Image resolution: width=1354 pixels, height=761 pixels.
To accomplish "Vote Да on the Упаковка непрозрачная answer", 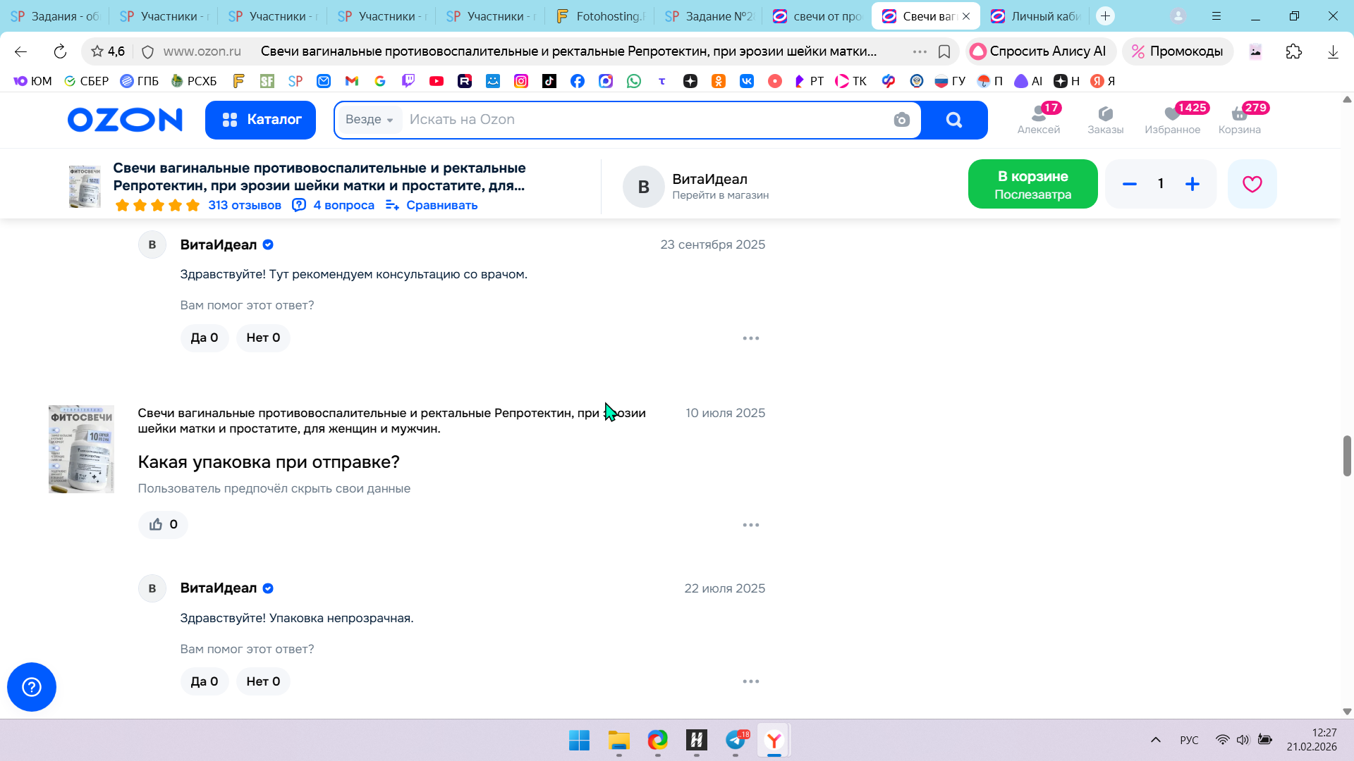I will (x=205, y=681).
